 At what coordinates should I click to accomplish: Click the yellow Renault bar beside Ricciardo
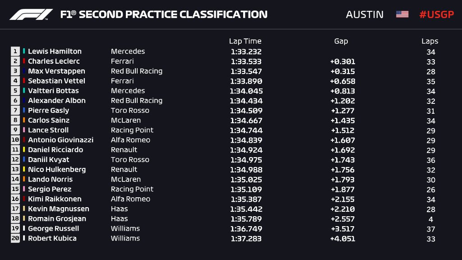[x=24, y=150]
